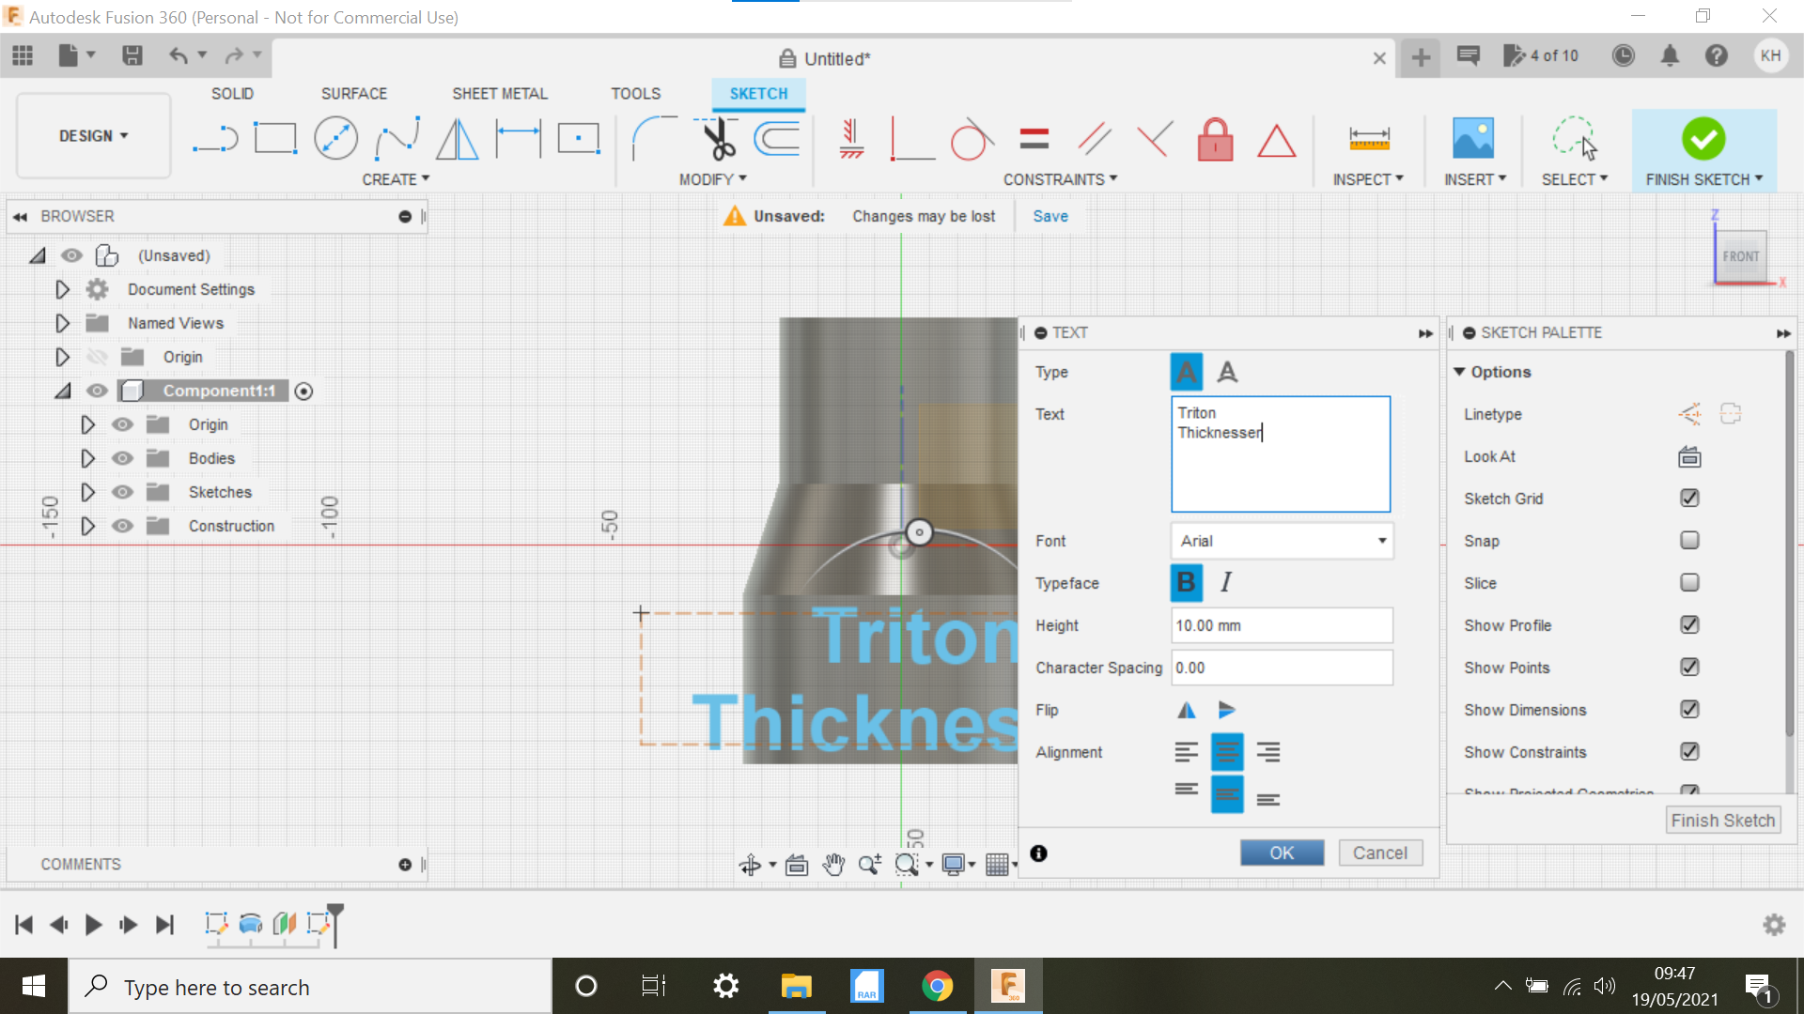Select the Sketch Dimension tool
The image size is (1804, 1014).
click(x=519, y=139)
